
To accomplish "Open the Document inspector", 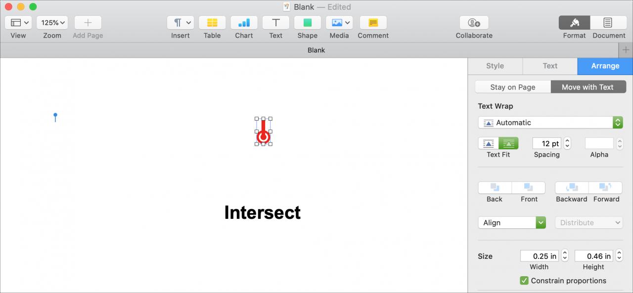I will [x=608, y=23].
